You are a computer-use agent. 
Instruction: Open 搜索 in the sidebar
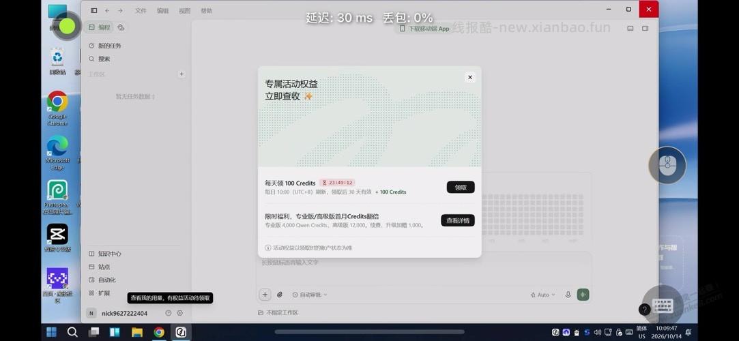point(100,59)
